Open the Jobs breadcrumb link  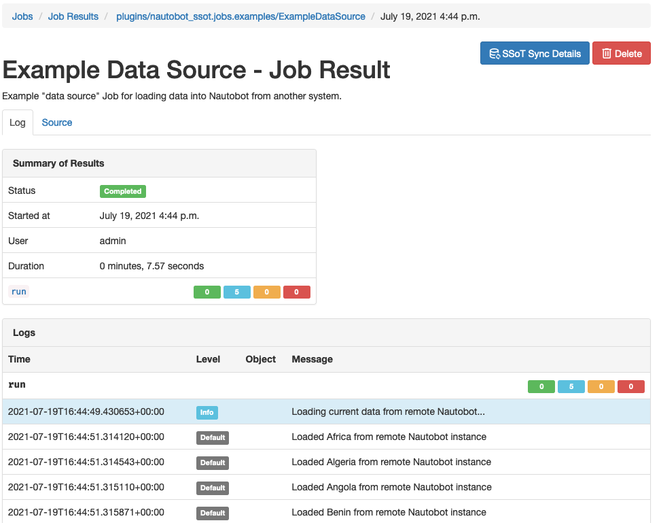pos(22,16)
